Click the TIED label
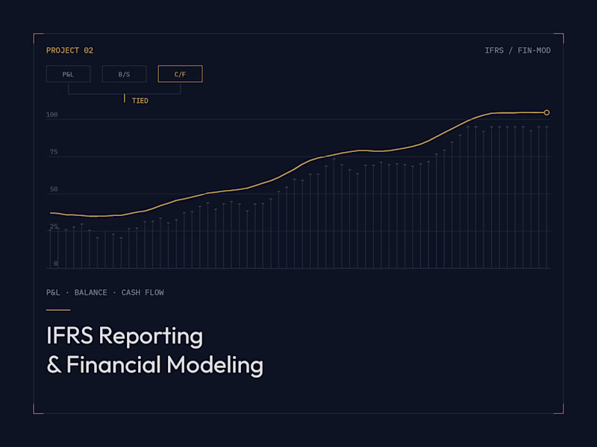The image size is (597, 447). pos(140,101)
